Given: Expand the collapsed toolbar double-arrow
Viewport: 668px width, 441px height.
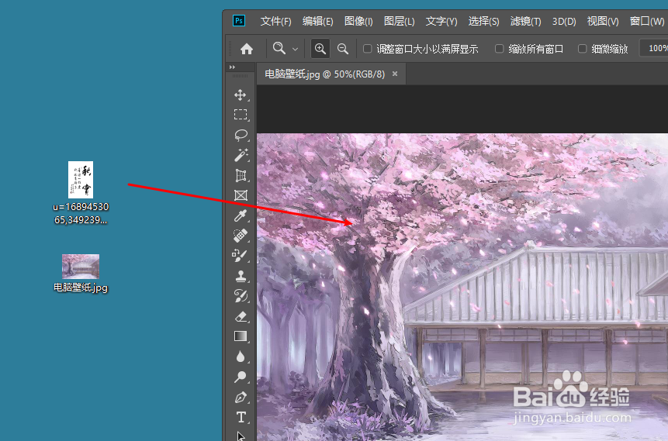Looking at the screenshot, I should tap(232, 67).
